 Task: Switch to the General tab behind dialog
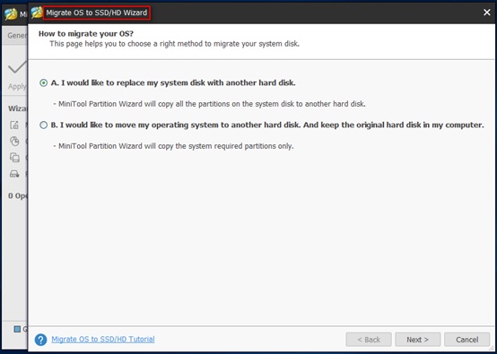tap(17, 36)
